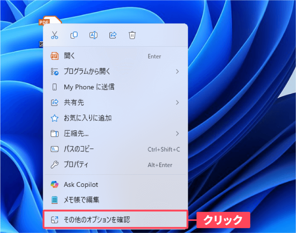Screen dimensions: 296x233
Task: Select My Phone に送信
Action: (89, 87)
